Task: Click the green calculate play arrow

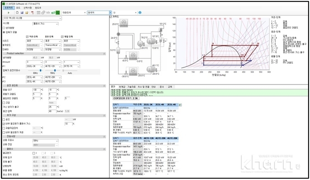Action: point(9,13)
